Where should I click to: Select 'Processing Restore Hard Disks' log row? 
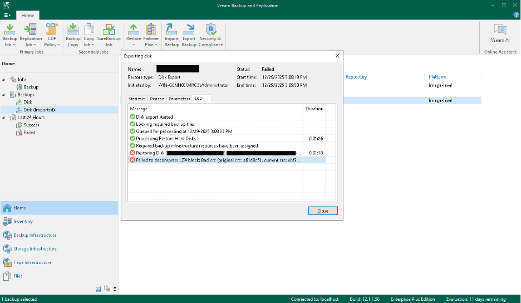coord(227,139)
